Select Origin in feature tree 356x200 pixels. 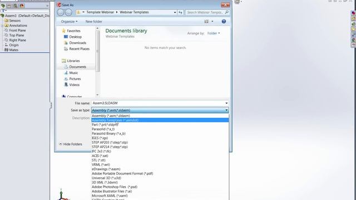[13, 45]
